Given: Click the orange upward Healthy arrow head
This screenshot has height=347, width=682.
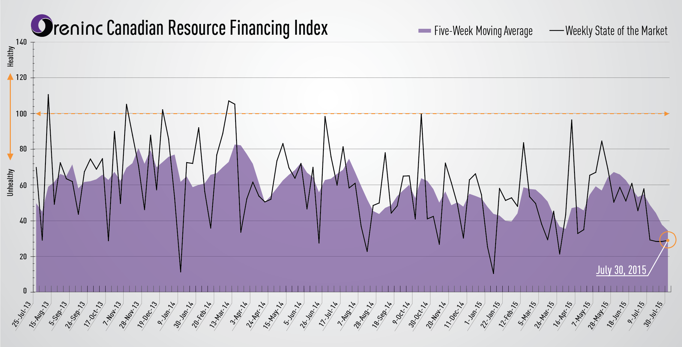Looking at the screenshot, I should point(10,77).
